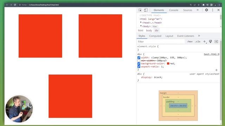Open the Layout tab
Image resolution: width=225 pixels, height=126 pixels.
click(169, 36)
